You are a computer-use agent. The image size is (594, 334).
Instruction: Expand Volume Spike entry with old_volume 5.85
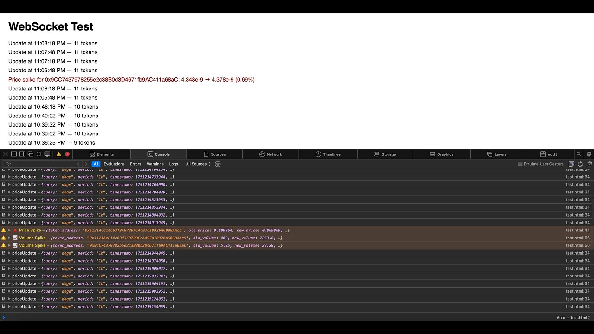tap(9, 245)
